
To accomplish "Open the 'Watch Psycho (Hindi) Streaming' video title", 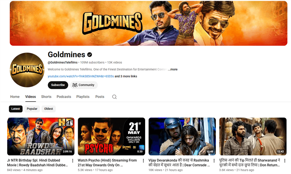I will pyautogui.click(x=107, y=163).
